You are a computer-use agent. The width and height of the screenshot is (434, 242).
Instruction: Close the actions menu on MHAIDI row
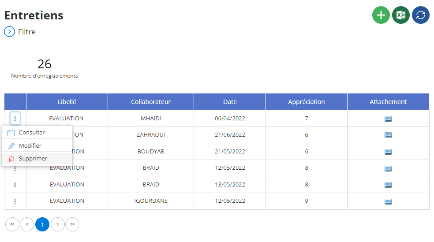(15, 119)
